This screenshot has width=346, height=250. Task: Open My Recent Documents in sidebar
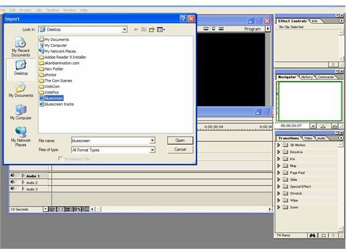[20, 46]
